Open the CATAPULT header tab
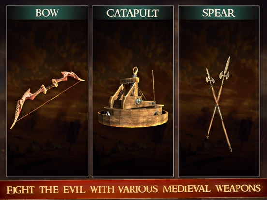Screen dimensions: 267x200 [x=133, y=13]
